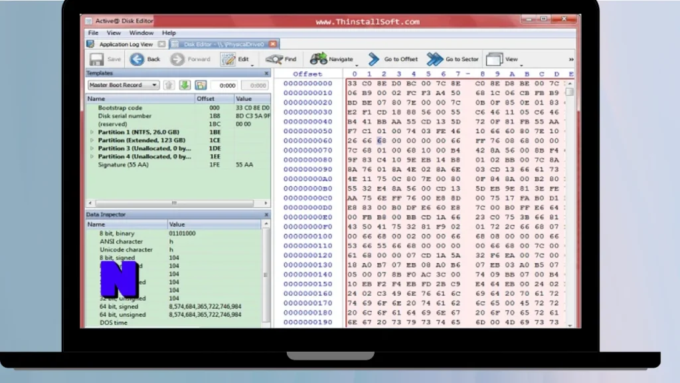Click the Find magnifier icon
680x383 pixels.
click(274, 59)
